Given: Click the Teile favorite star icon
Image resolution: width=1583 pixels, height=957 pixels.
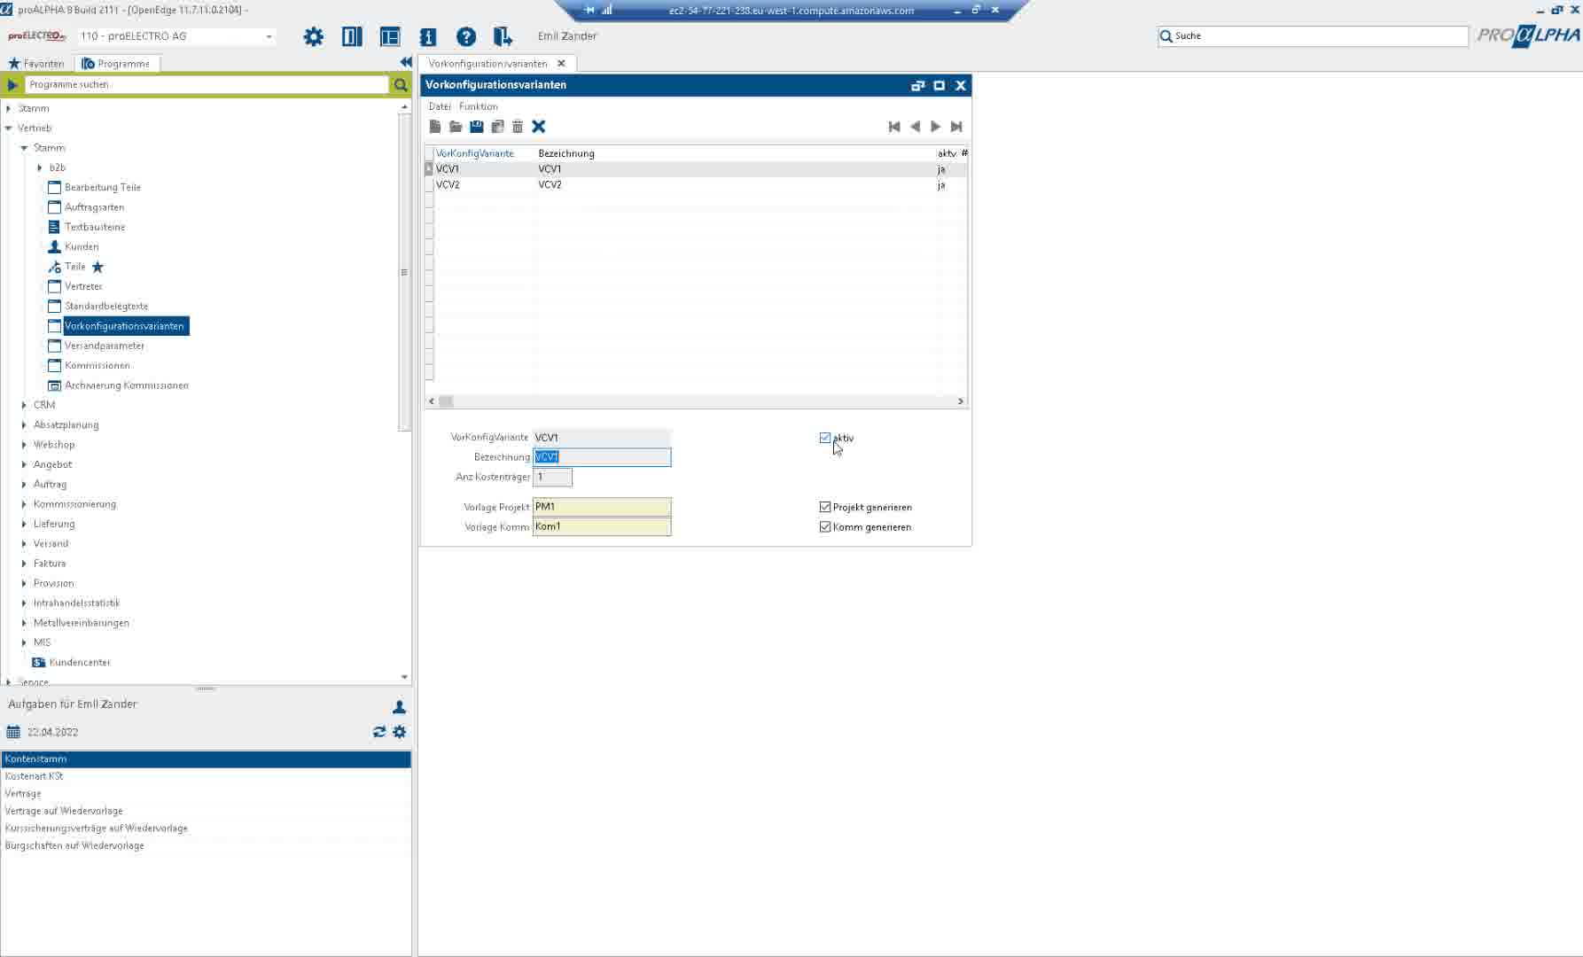Looking at the screenshot, I should tap(97, 267).
